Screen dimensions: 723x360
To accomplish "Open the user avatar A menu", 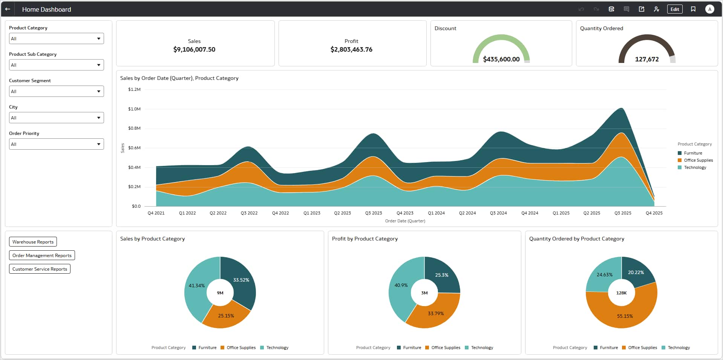I will (x=710, y=9).
